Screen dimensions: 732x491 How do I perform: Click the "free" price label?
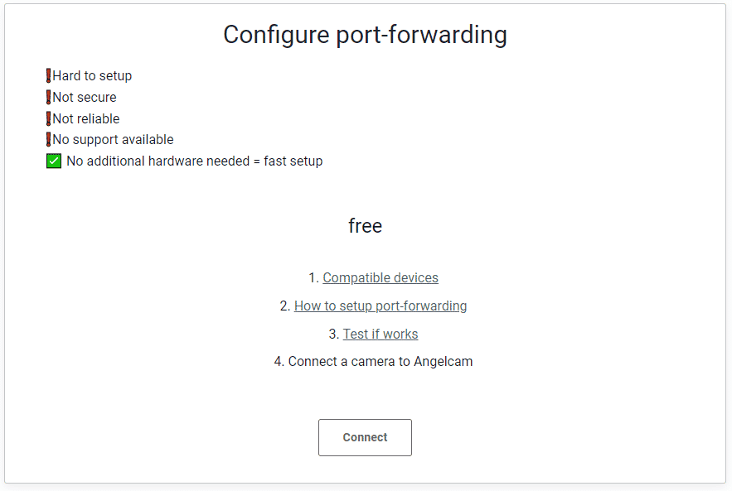[365, 226]
